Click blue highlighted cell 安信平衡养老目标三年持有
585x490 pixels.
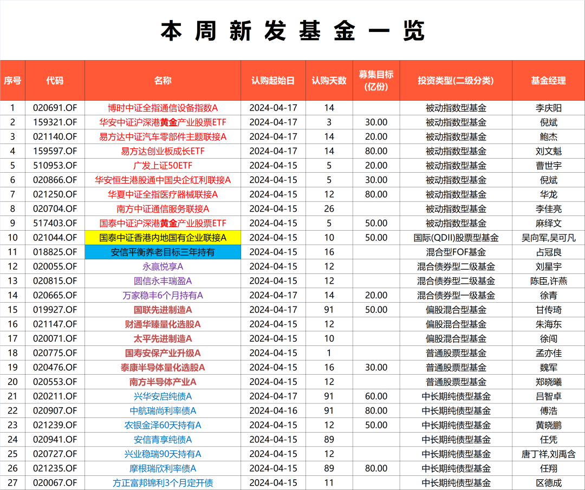pyautogui.click(x=162, y=252)
